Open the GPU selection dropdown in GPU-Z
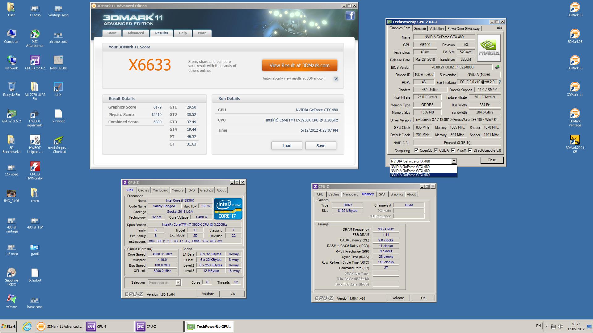This screenshot has height=333, width=593. 454,161
